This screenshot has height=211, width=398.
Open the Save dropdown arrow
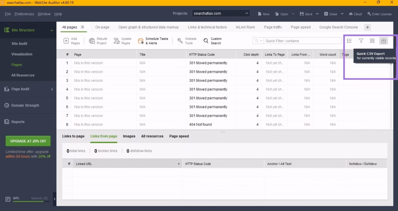click(317, 14)
